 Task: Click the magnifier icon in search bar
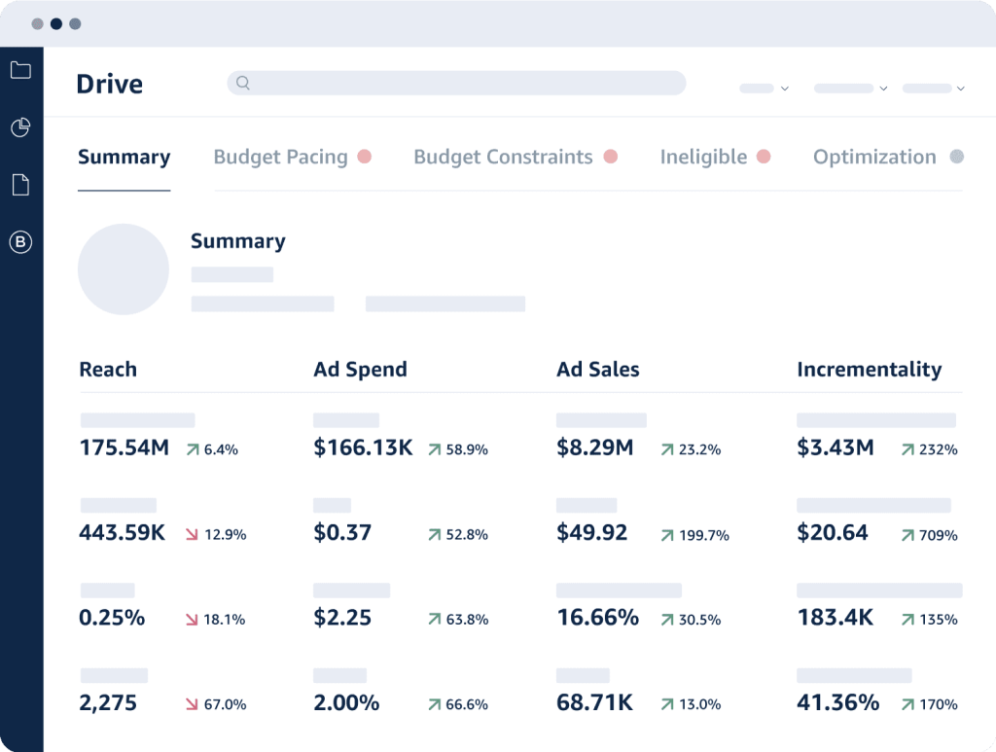[x=242, y=83]
